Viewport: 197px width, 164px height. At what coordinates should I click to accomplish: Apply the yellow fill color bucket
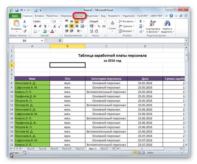click(x=45, y=31)
